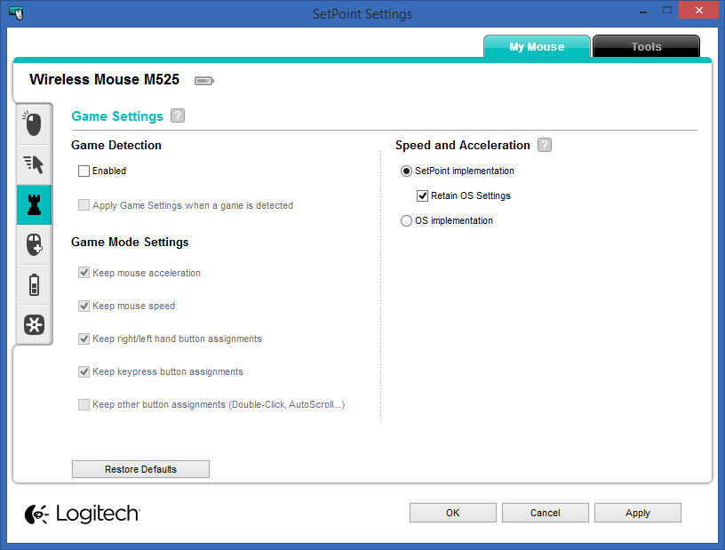
Task: Click the Game Detection heading
Action: pyautogui.click(x=116, y=145)
